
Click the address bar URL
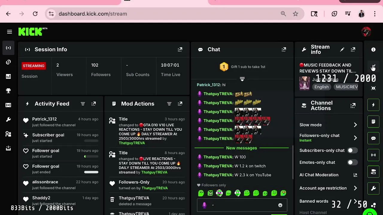click(x=93, y=14)
